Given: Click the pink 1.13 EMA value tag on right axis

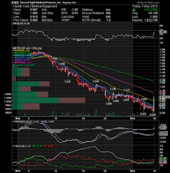Looking at the screenshot, I should (x=162, y=92).
